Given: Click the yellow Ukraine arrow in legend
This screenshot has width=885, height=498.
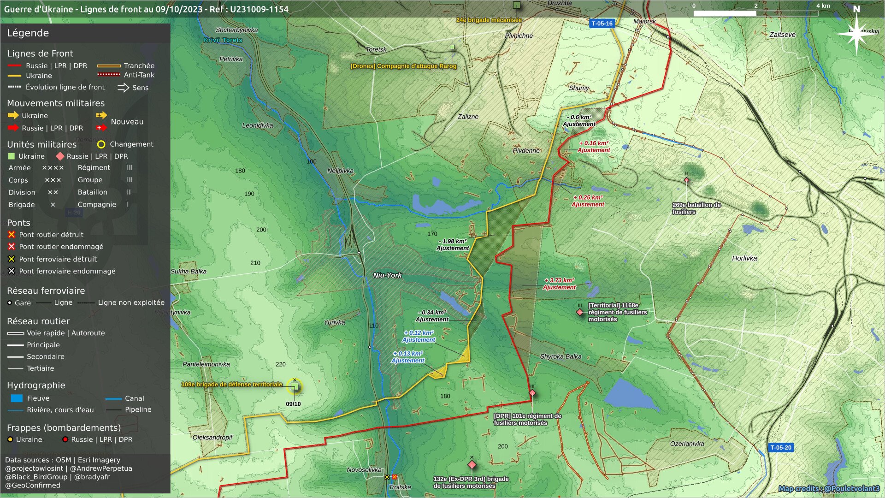Looking at the screenshot, I should pos(13,115).
